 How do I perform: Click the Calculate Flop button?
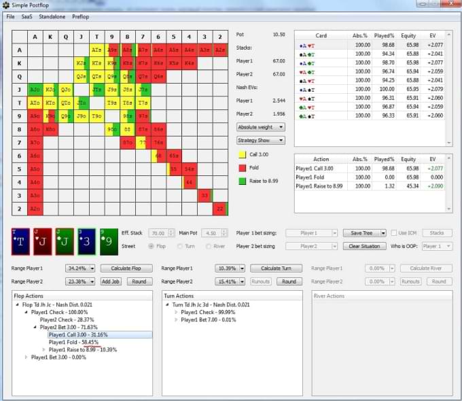(126, 268)
